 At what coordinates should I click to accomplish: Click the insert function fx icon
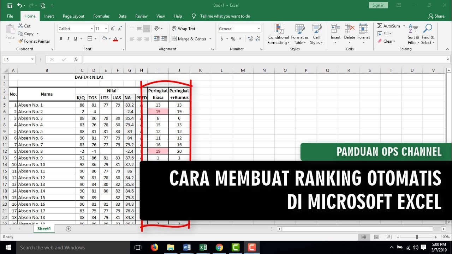click(76, 60)
